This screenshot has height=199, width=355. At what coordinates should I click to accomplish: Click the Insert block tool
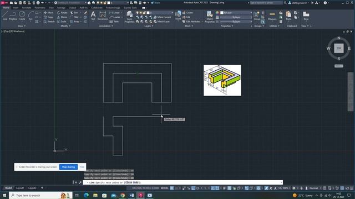tap(178, 16)
